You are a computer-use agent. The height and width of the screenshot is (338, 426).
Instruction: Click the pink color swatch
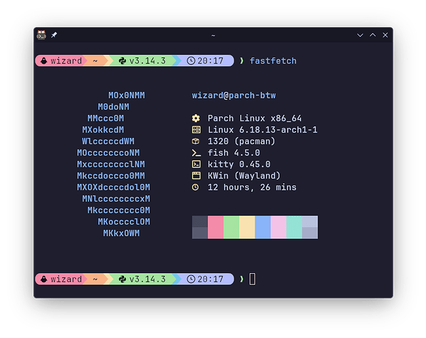point(216,227)
